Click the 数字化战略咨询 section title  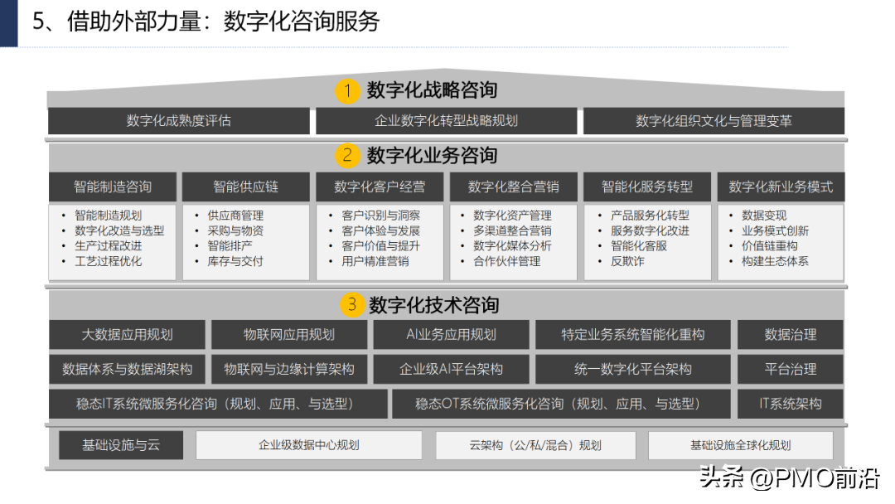coord(432,90)
